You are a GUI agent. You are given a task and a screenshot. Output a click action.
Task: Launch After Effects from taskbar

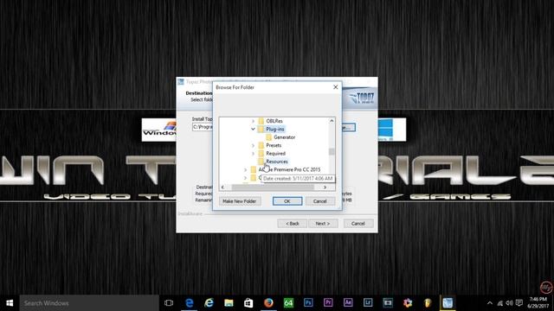tap(348, 303)
